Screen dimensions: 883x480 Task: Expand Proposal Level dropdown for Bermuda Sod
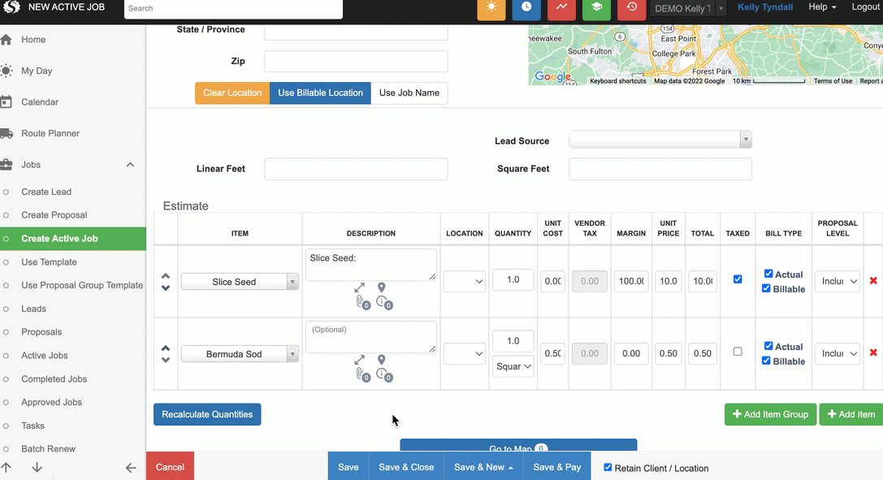[838, 353]
